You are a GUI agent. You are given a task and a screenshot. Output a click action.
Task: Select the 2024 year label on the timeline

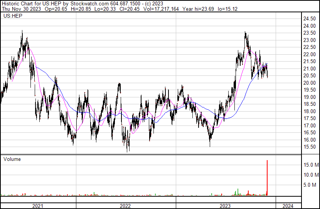tap(288, 206)
